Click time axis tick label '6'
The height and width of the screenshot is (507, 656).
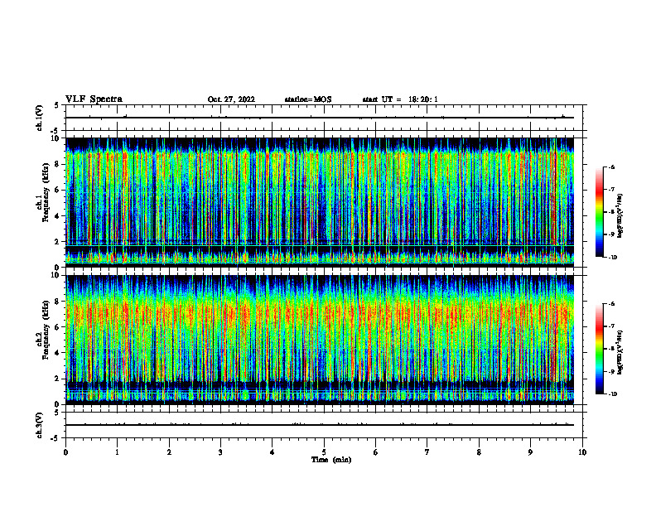pyautogui.click(x=376, y=452)
